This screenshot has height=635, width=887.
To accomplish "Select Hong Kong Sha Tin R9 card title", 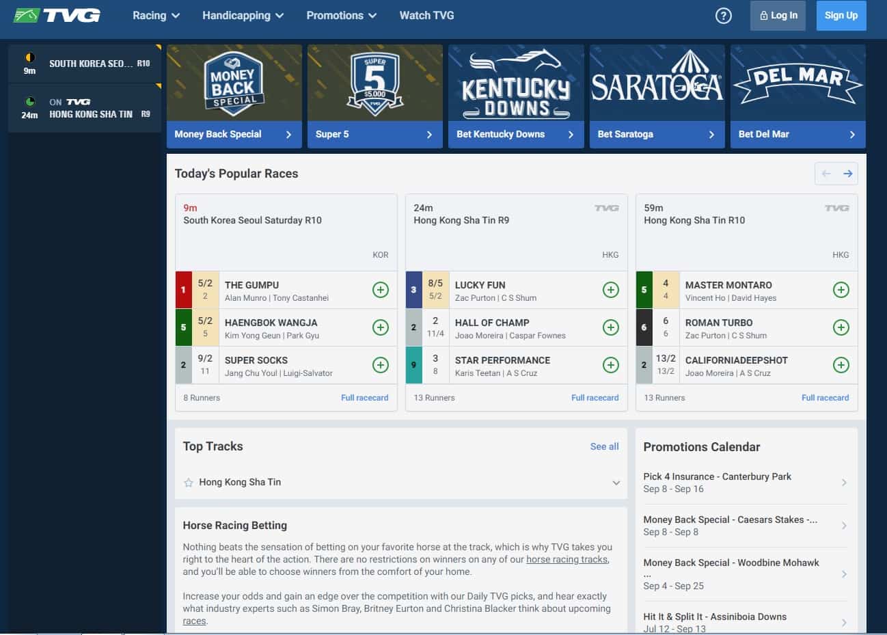I will click(461, 220).
